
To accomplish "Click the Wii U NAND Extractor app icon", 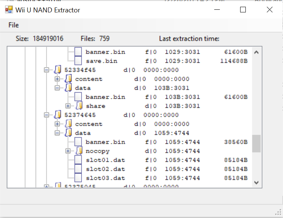I will tap(9, 10).
